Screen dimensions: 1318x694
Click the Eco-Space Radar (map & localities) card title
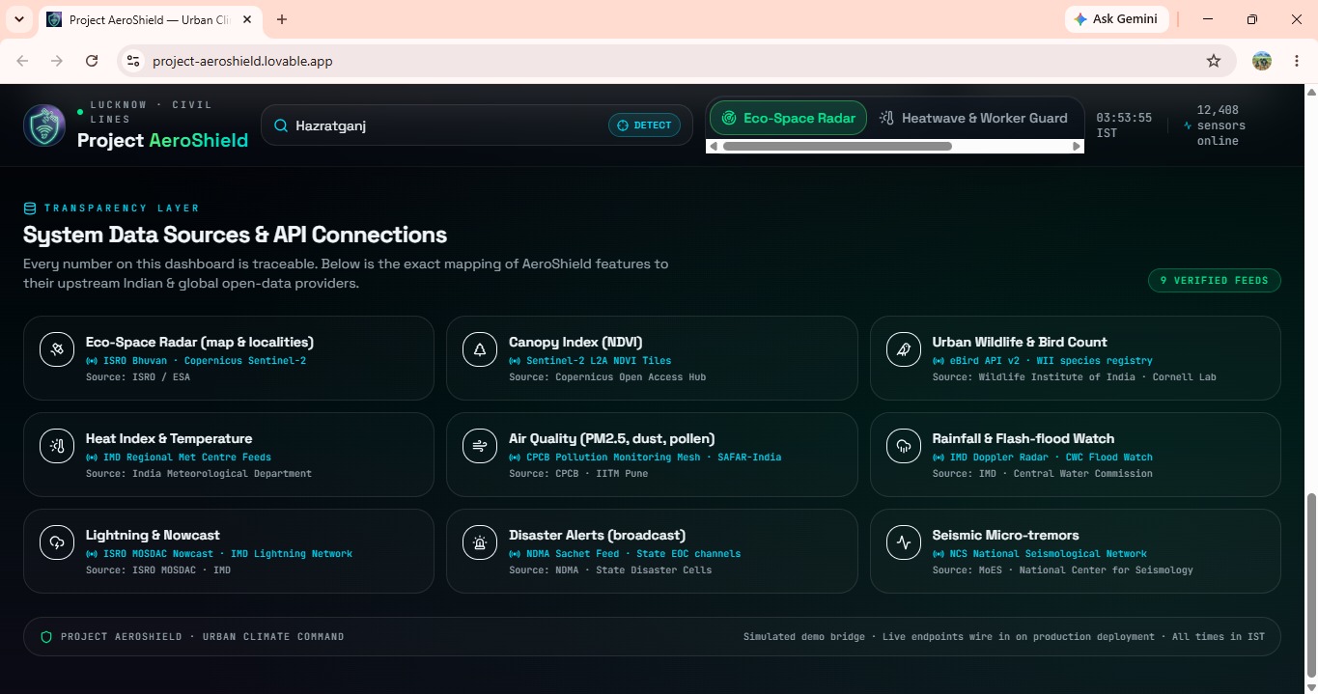[199, 342]
